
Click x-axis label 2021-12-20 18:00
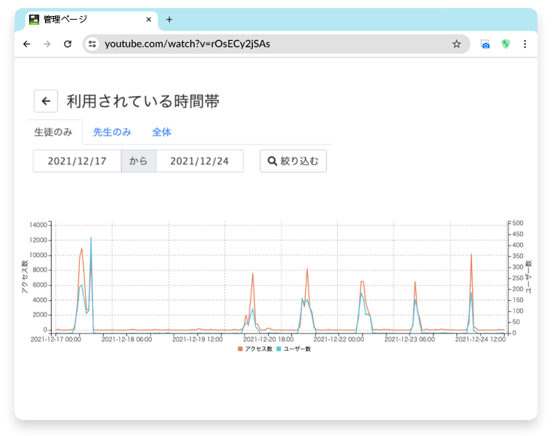(268, 339)
